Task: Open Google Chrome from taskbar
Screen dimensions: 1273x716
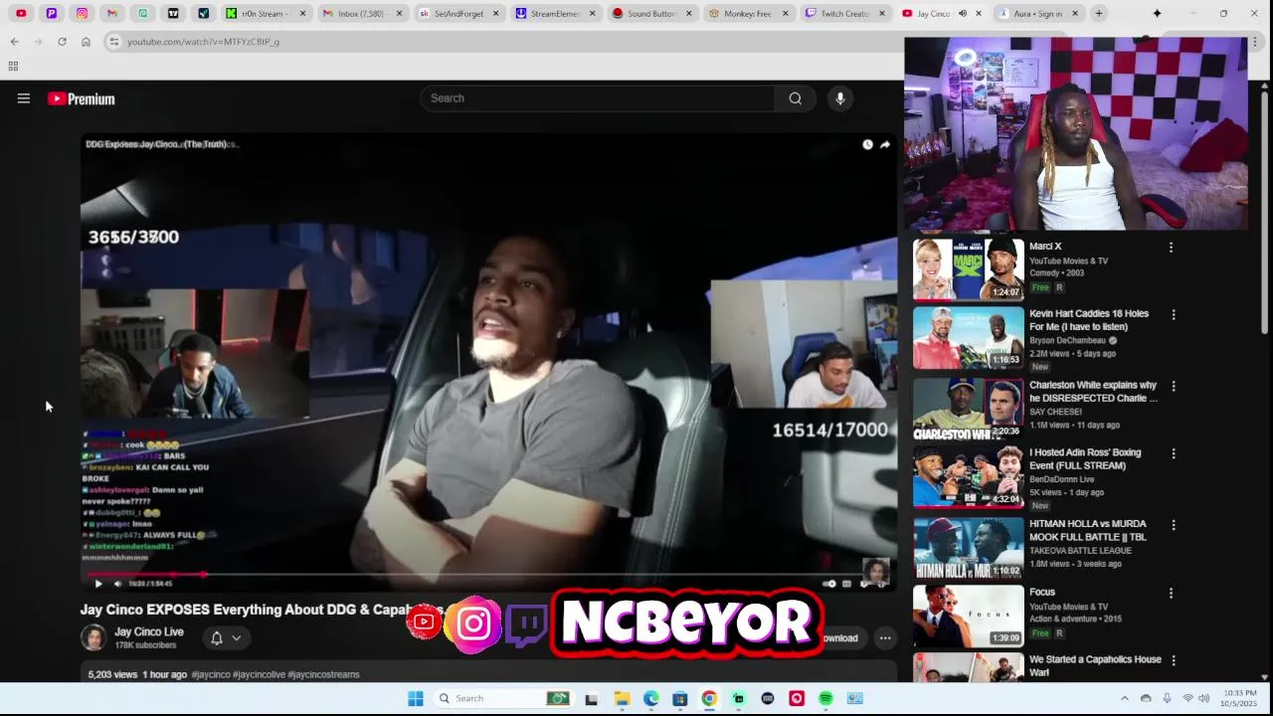Action: [x=709, y=698]
